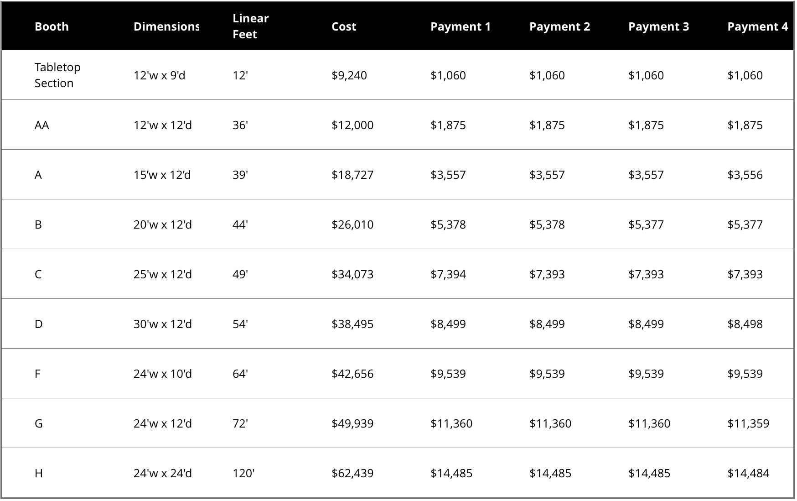797x501 pixels.
Task: Click the Booth column header
Action: 52,26
